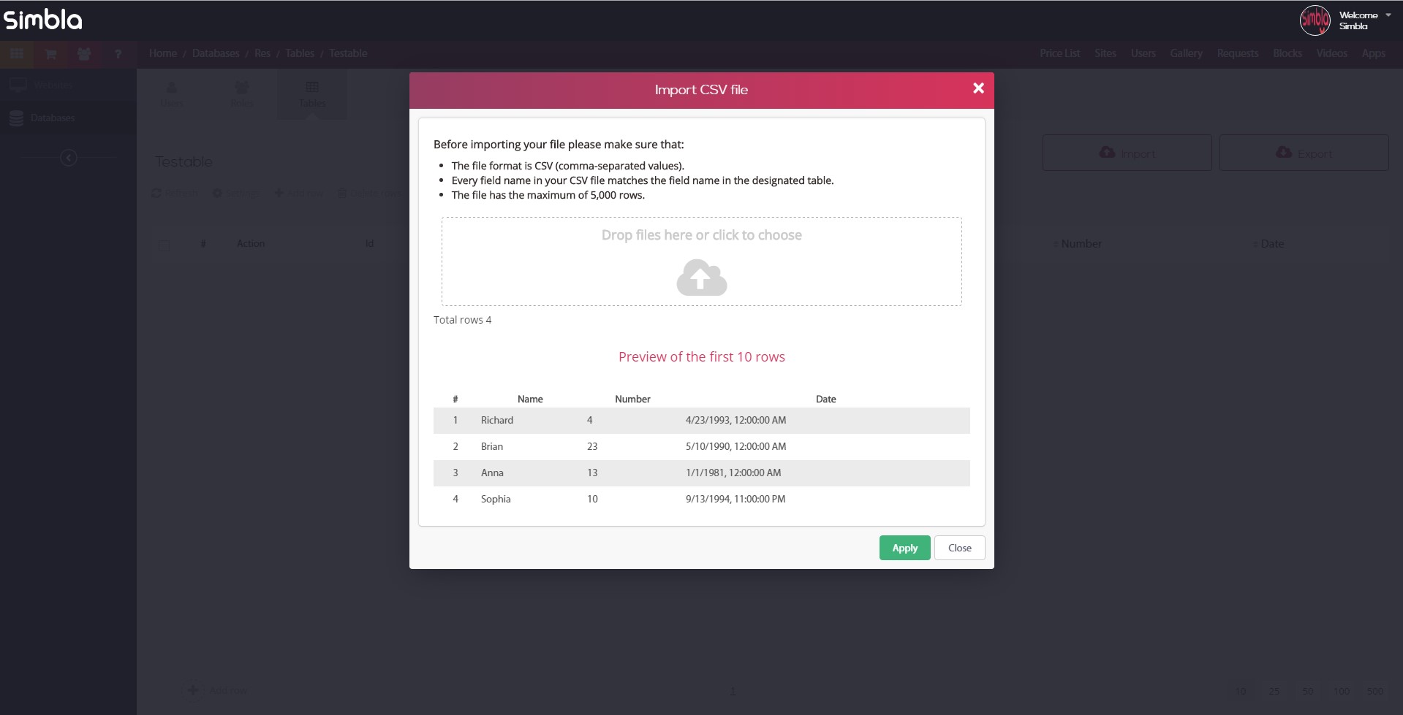Apply the CSV import

[x=904, y=548]
